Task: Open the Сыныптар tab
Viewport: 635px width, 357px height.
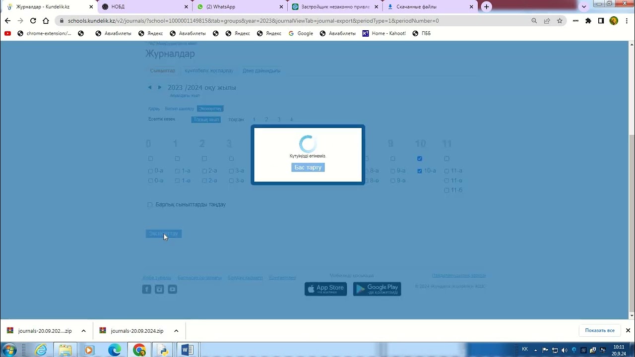Action: tap(163, 70)
